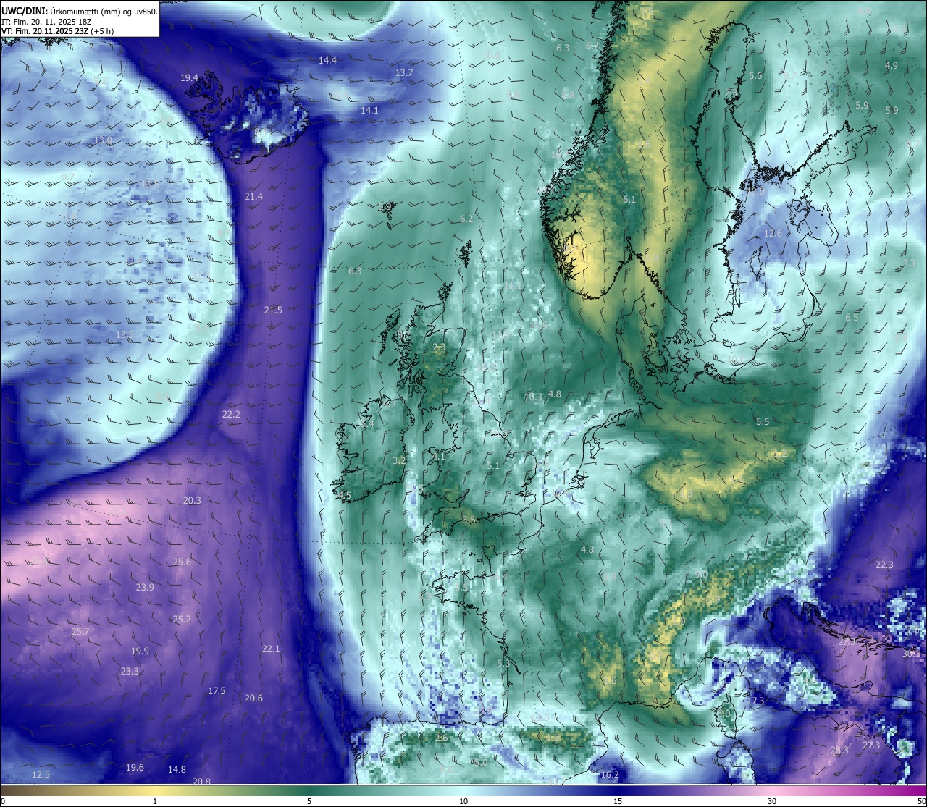Click the 20.3 value label
Viewport: 927px width, 807px height.
click(192, 500)
